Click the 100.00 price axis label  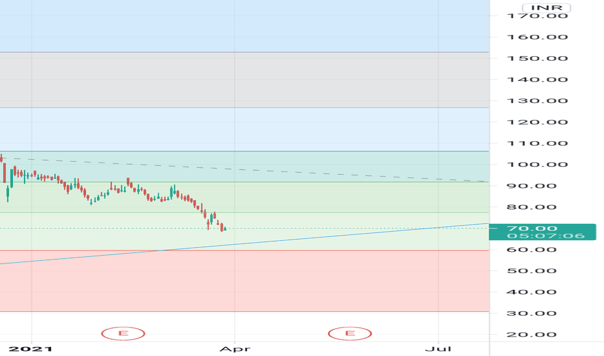(x=537, y=164)
